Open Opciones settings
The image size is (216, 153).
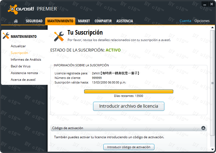tap(202, 21)
